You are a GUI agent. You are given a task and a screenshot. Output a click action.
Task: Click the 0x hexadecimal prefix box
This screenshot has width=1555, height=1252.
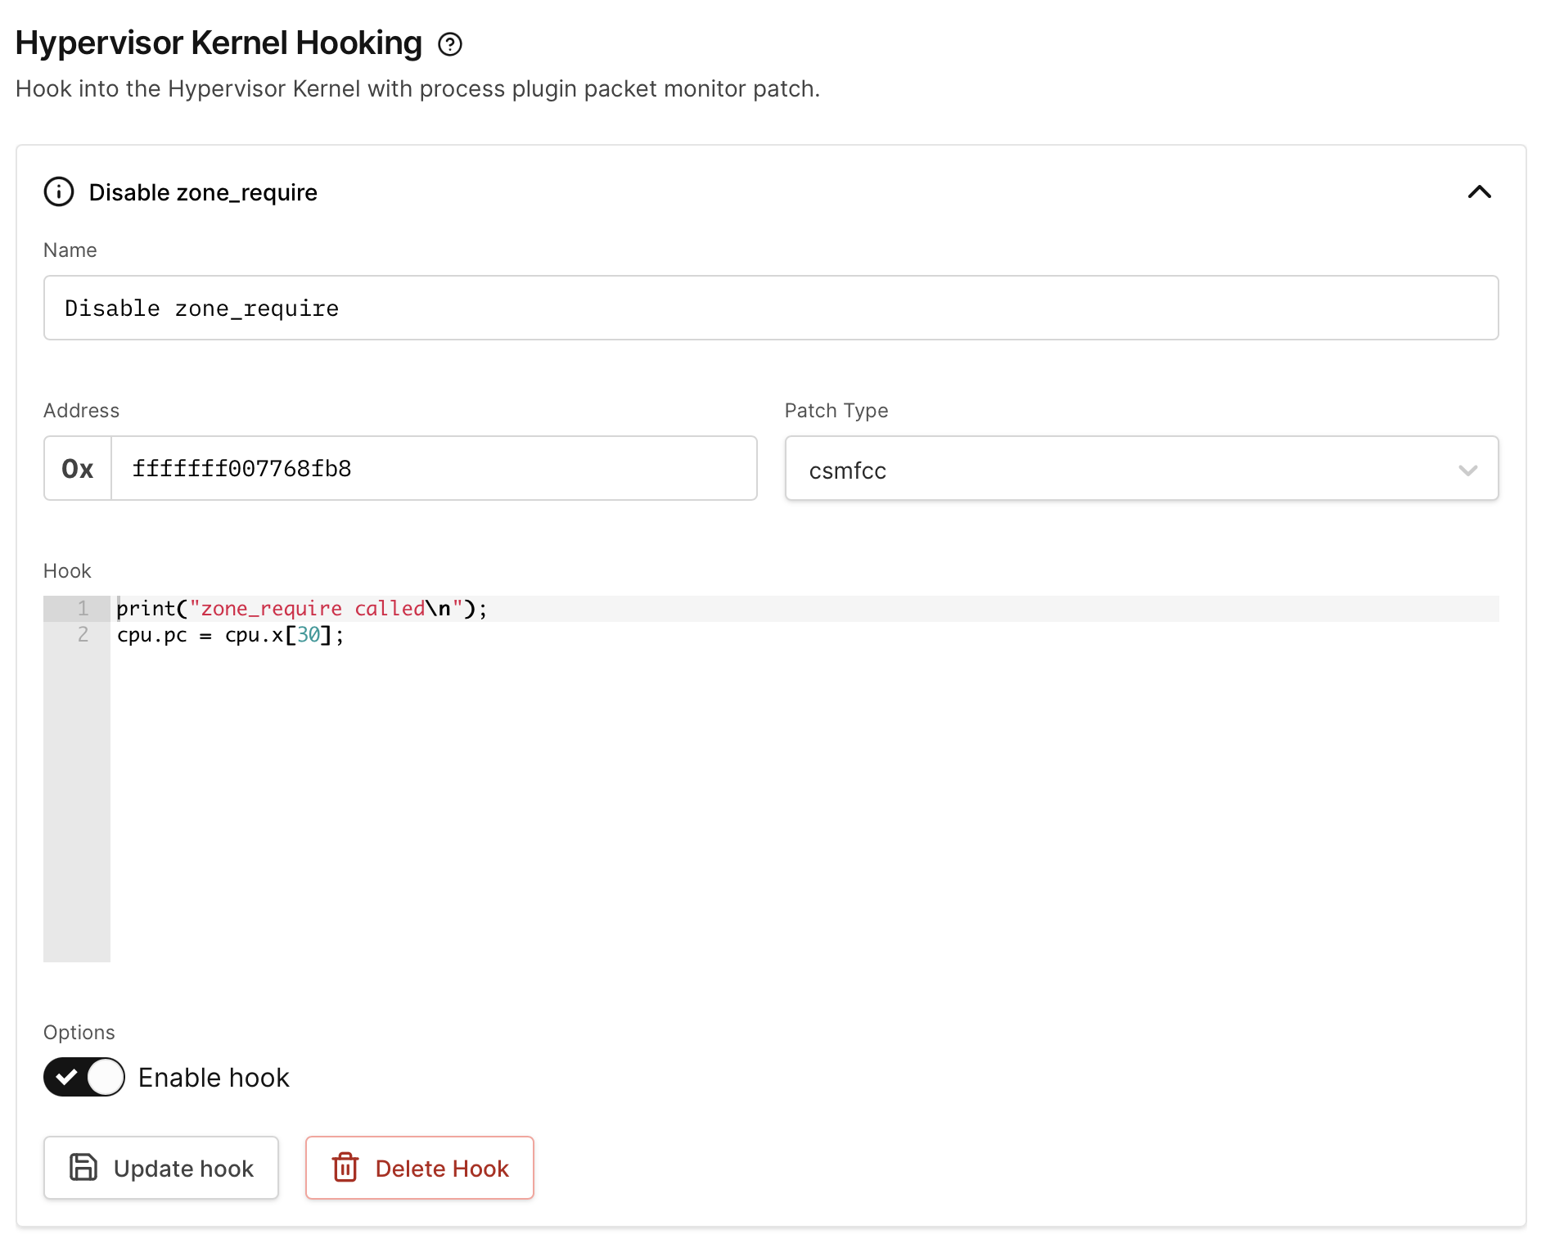tap(76, 468)
